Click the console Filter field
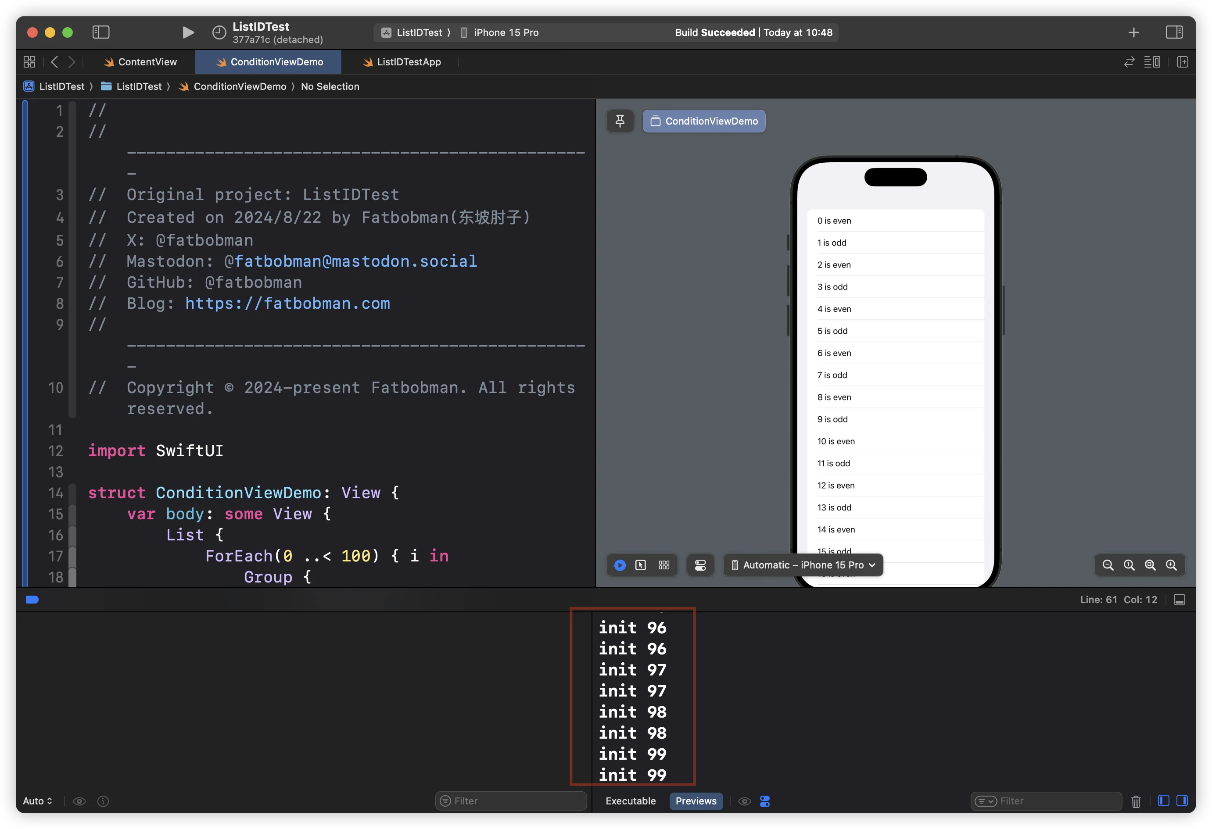This screenshot has height=829, width=1212. 1046,801
